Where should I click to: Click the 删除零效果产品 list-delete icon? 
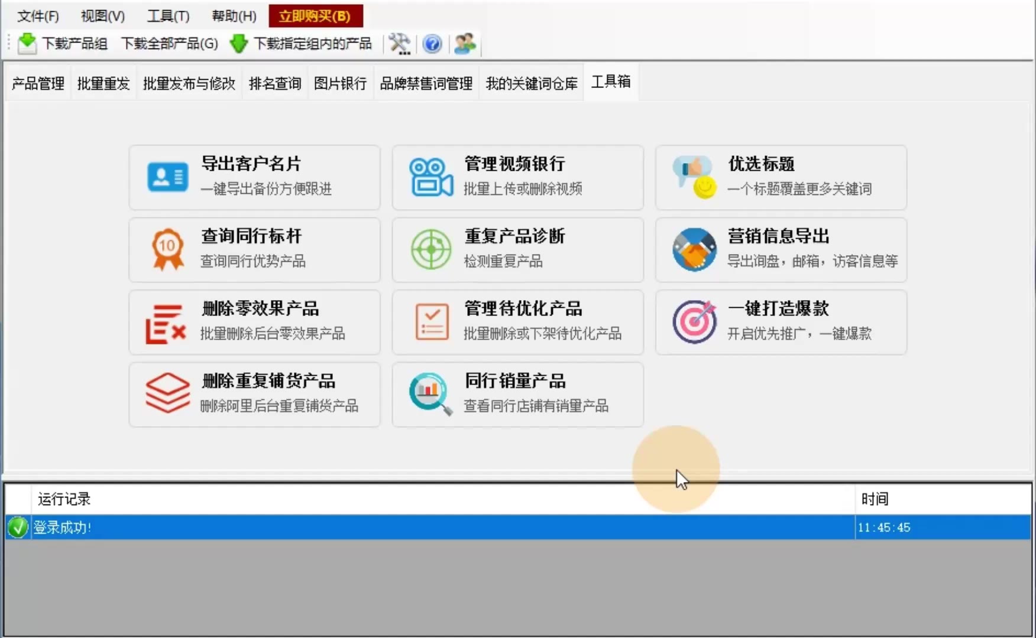[x=166, y=324]
